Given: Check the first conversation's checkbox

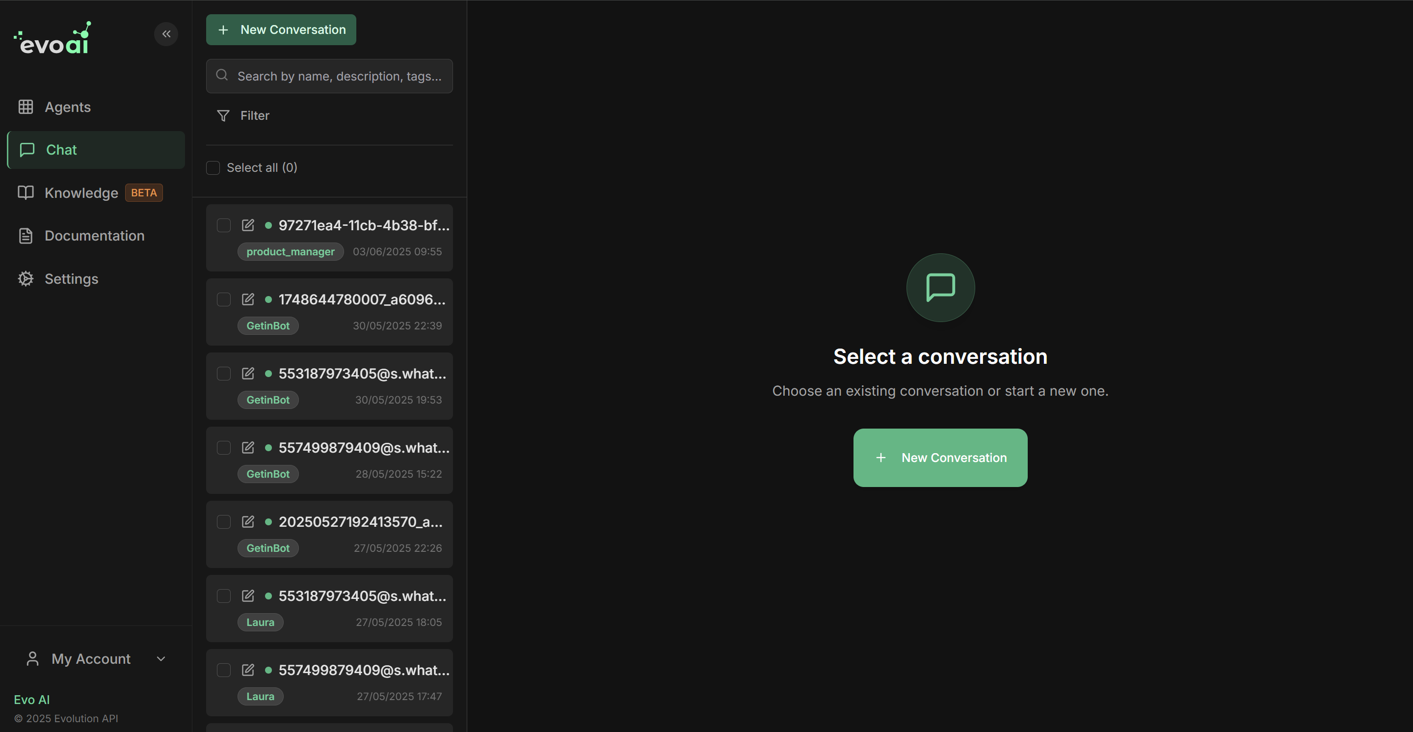Looking at the screenshot, I should (223, 225).
